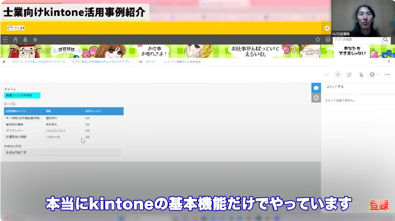Click into the app search field

(x=357, y=40)
